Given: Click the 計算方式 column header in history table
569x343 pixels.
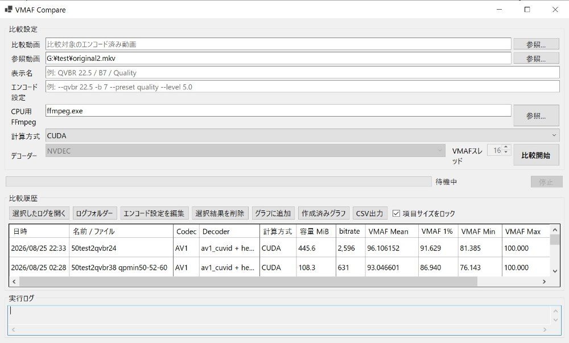Looking at the screenshot, I should pos(278,232).
